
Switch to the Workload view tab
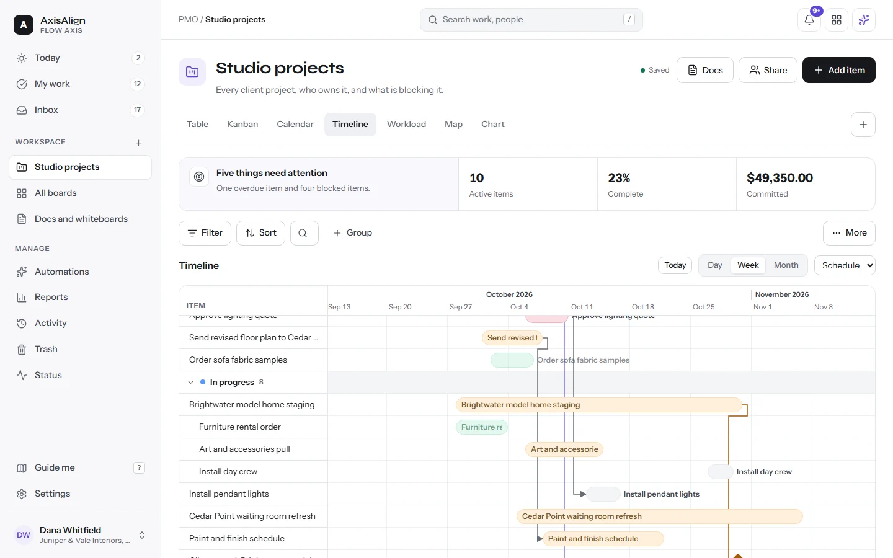(x=406, y=125)
